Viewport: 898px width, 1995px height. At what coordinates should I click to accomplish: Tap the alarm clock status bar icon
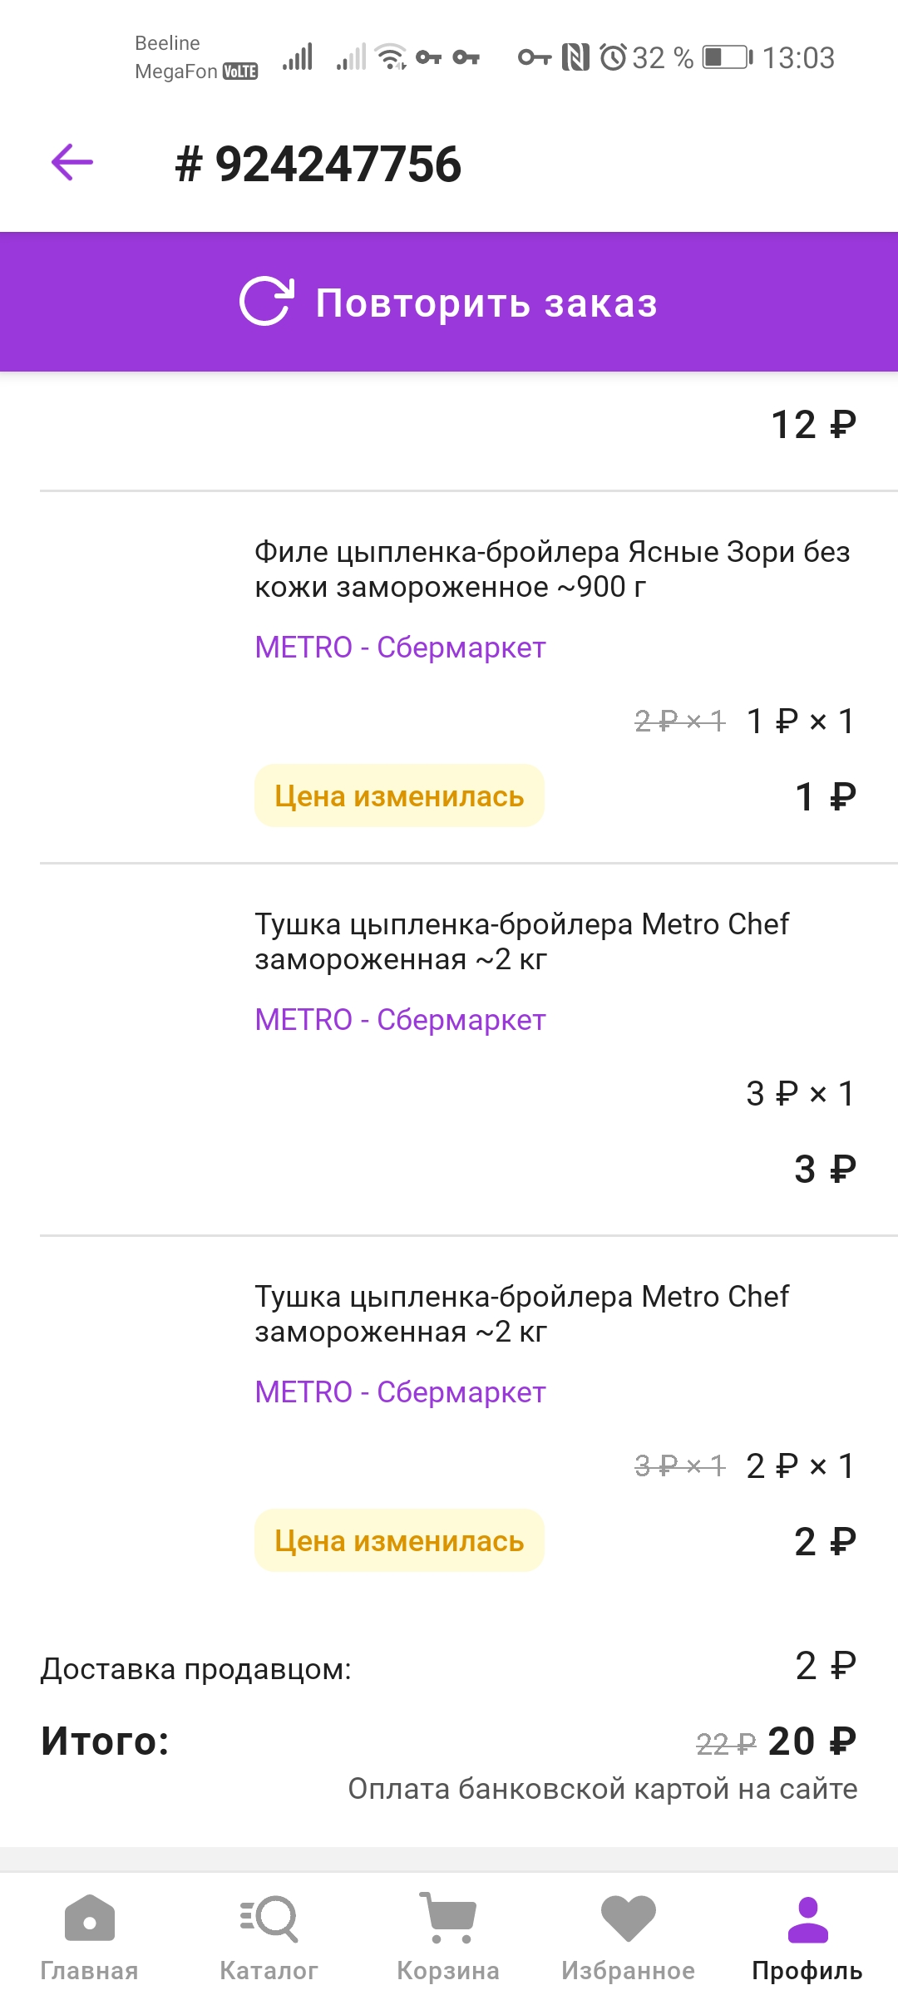[x=613, y=57]
